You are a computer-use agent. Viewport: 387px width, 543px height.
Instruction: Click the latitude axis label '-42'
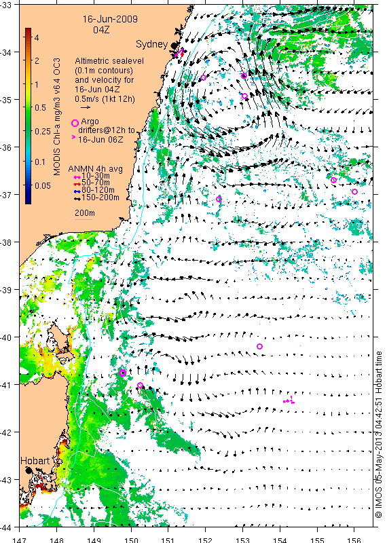pos(6,432)
